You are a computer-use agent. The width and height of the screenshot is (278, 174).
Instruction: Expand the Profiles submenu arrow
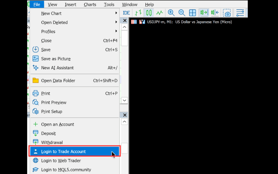pos(116,31)
